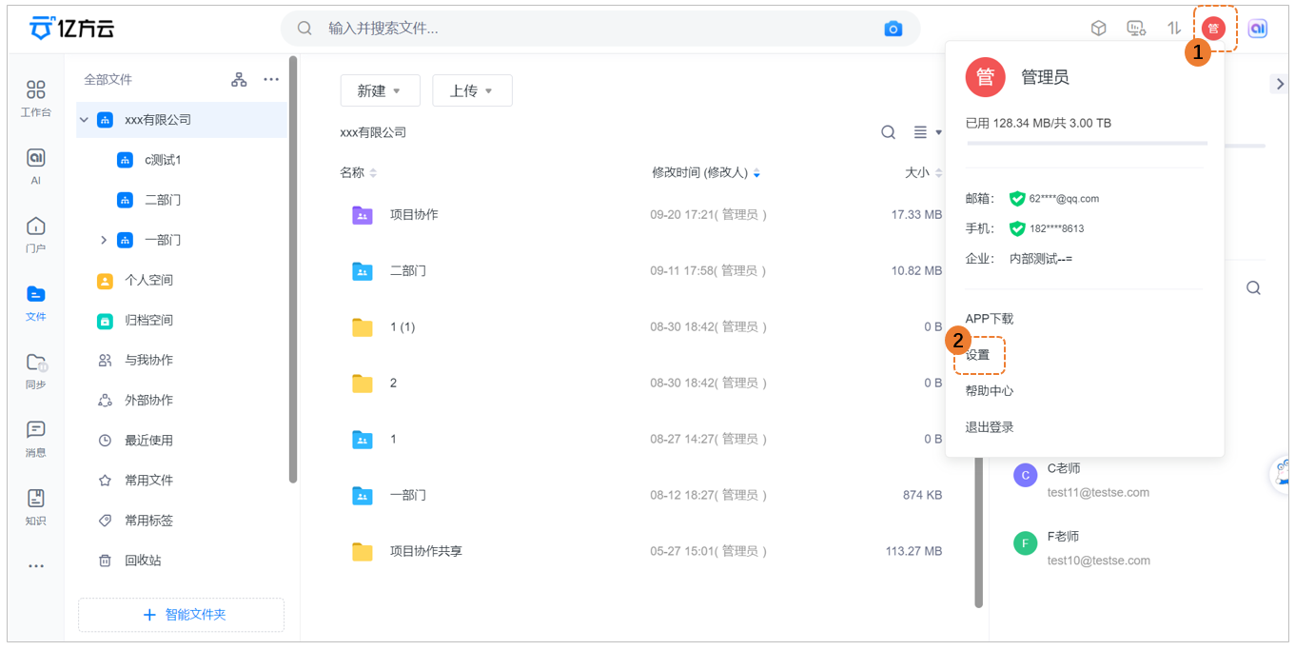The image size is (1295, 650).
Task: Click the organization structure icon beside 全部文件
Action: (x=239, y=80)
